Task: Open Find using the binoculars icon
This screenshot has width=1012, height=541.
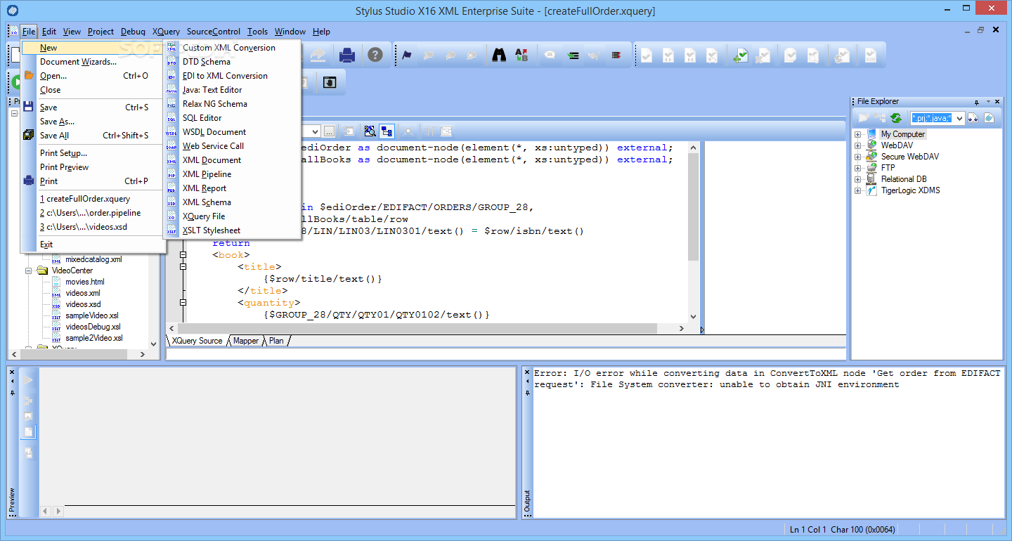Action: coord(499,55)
